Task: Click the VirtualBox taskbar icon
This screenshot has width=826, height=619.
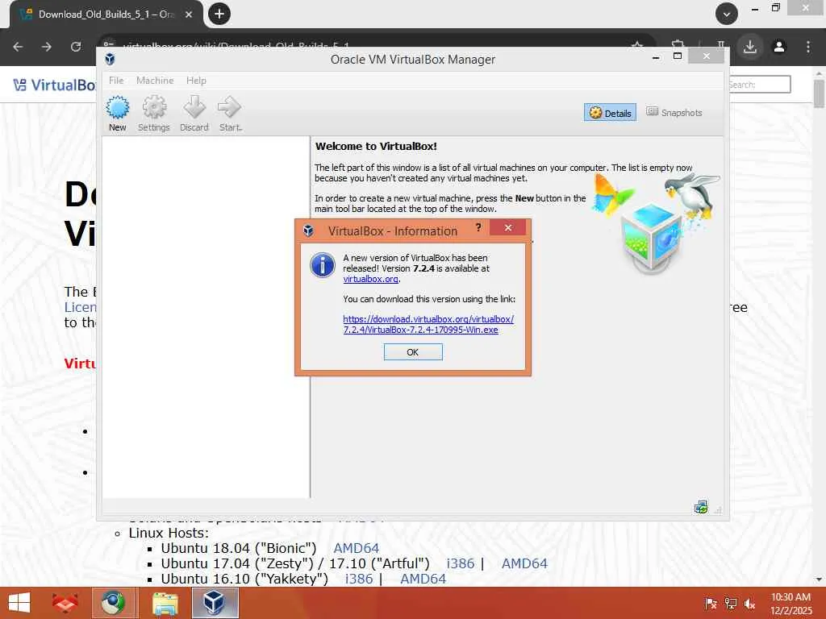Action: coord(215,603)
